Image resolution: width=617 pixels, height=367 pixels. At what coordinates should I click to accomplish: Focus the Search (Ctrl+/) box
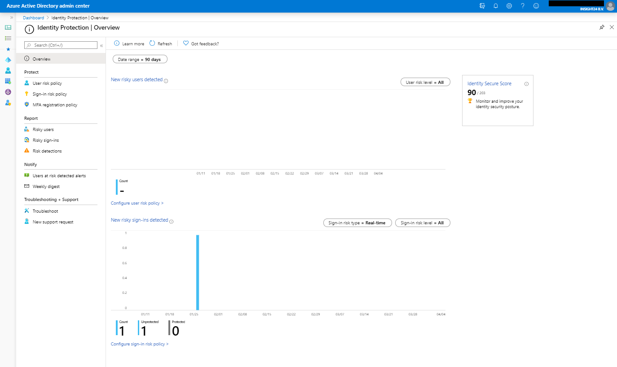(61, 45)
